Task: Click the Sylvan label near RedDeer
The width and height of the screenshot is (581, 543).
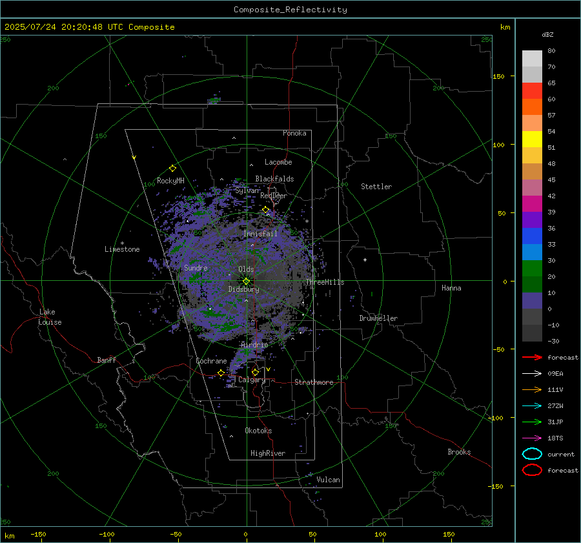Action: point(247,190)
